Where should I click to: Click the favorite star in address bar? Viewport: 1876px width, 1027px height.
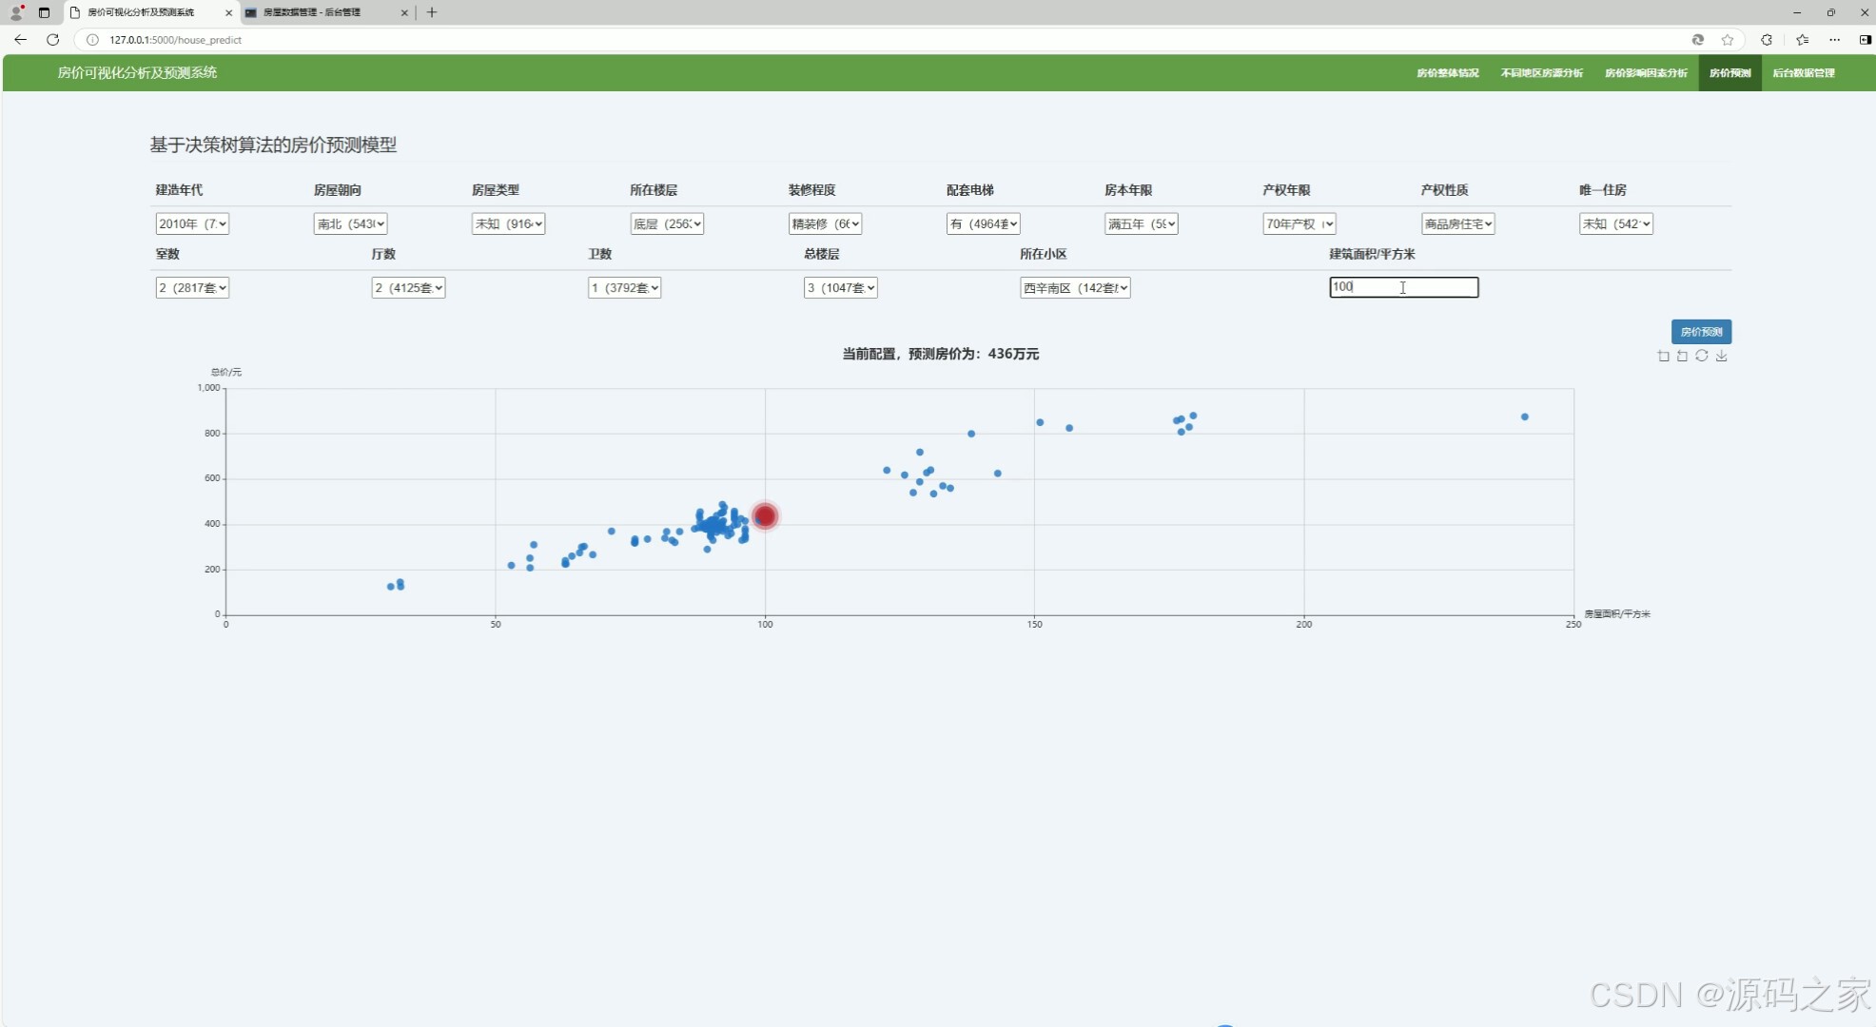coord(1728,40)
